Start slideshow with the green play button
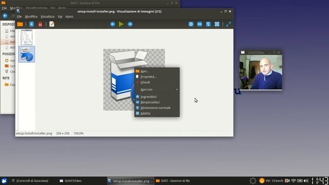The width and height of the screenshot is (329, 185). [x=121, y=24]
